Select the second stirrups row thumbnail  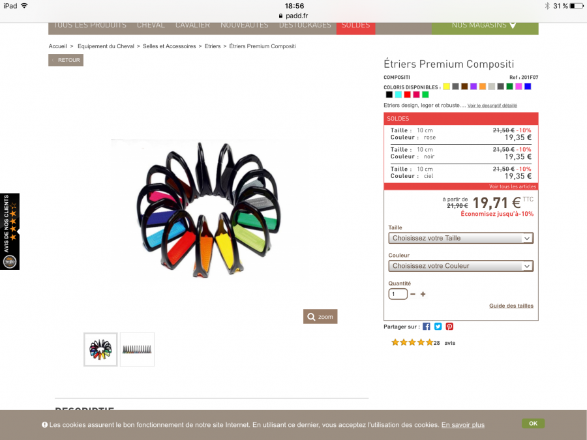[x=137, y=349]
